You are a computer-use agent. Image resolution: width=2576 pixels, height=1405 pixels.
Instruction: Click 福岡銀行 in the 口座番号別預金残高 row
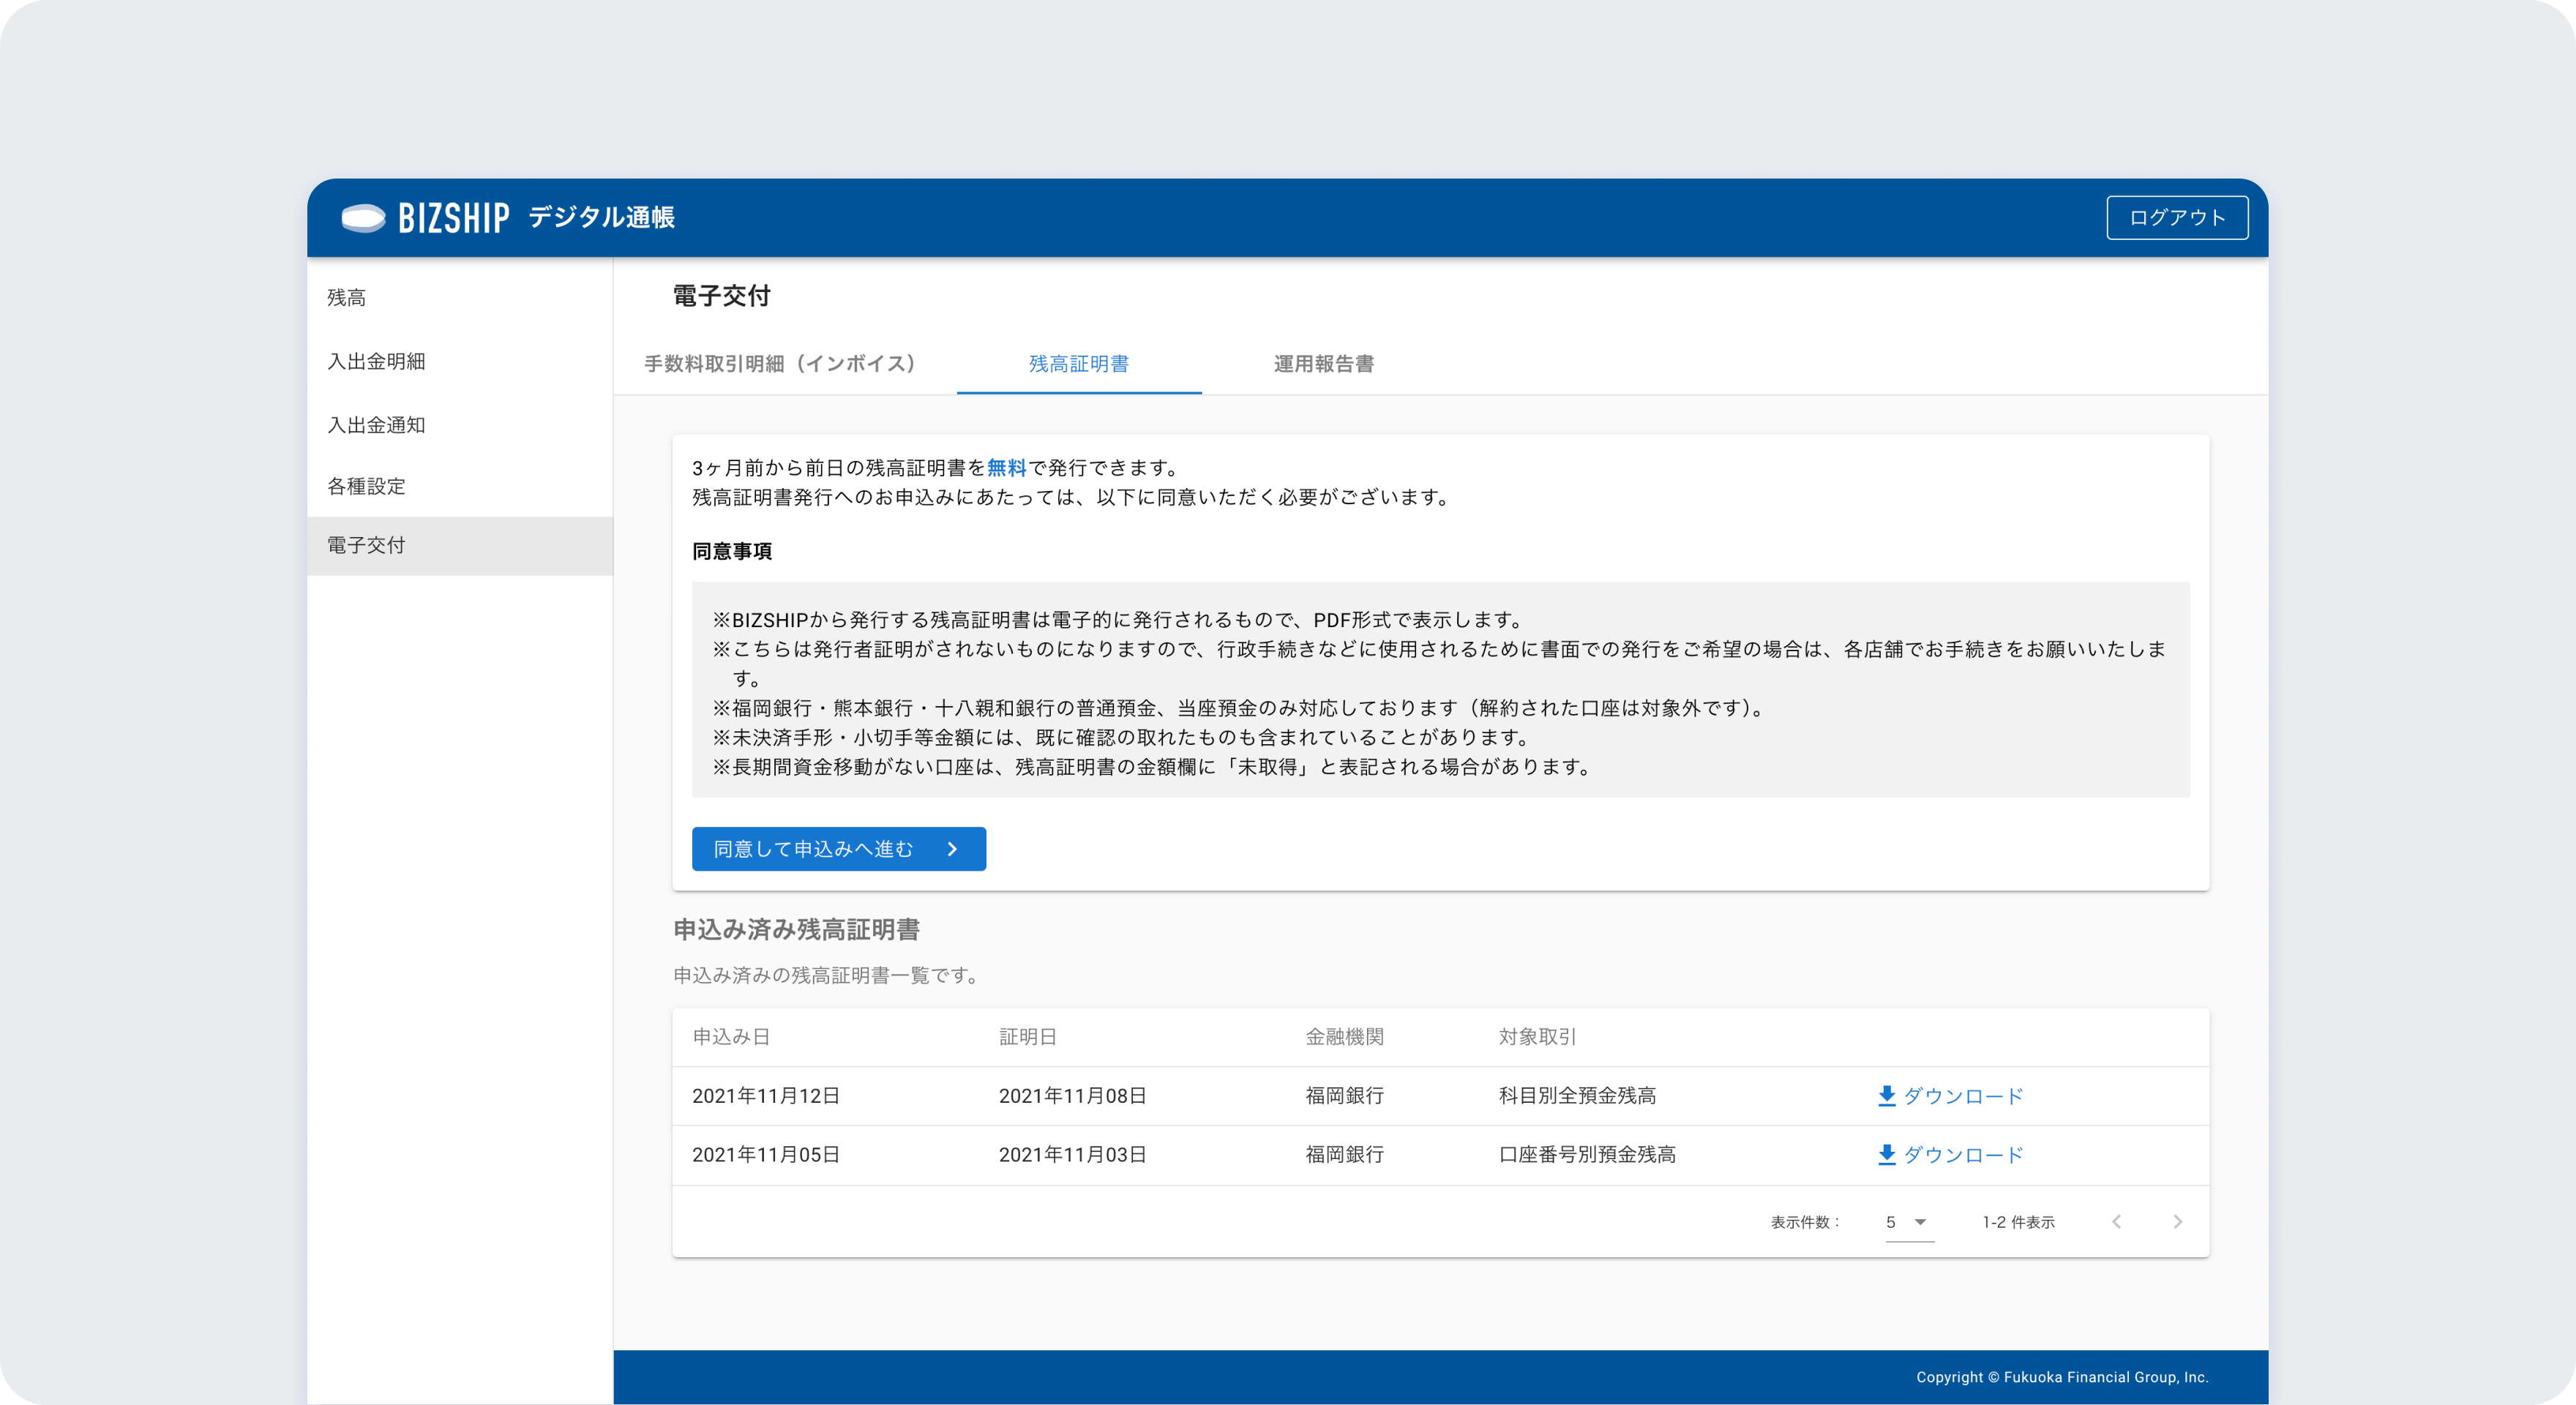1344,1155
